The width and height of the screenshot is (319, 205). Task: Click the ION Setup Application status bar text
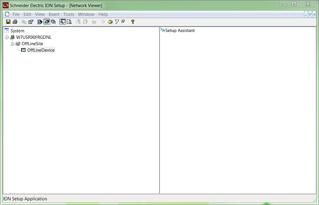(25, 199)
